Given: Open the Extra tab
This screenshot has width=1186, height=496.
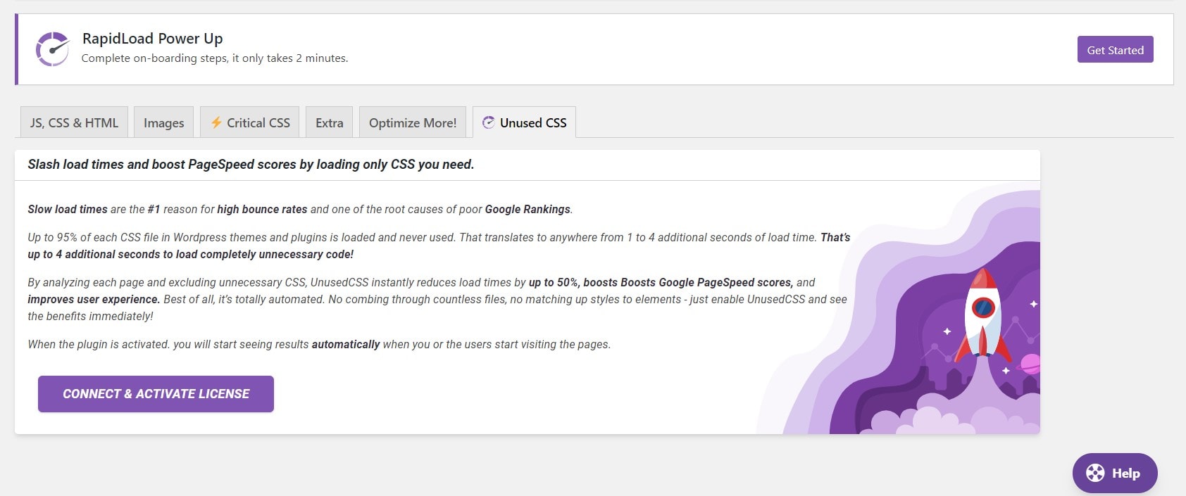Looking at the screenshot, I should point(330,122).
